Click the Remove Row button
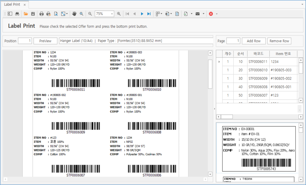The image size is (306, 185). click(279, 41)
